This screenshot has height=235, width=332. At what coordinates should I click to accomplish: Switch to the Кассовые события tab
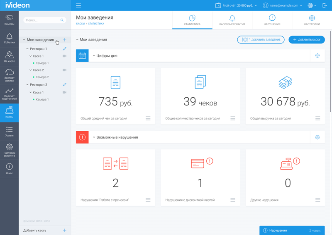(x=232, y=20)
